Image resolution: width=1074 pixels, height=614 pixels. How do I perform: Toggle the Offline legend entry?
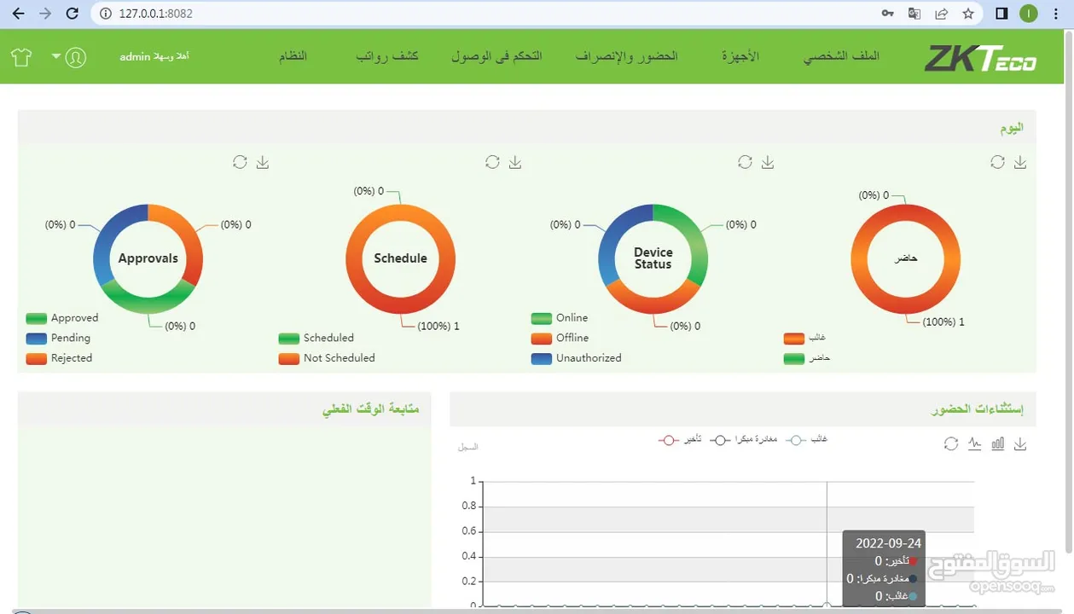(x=560, y=338)
